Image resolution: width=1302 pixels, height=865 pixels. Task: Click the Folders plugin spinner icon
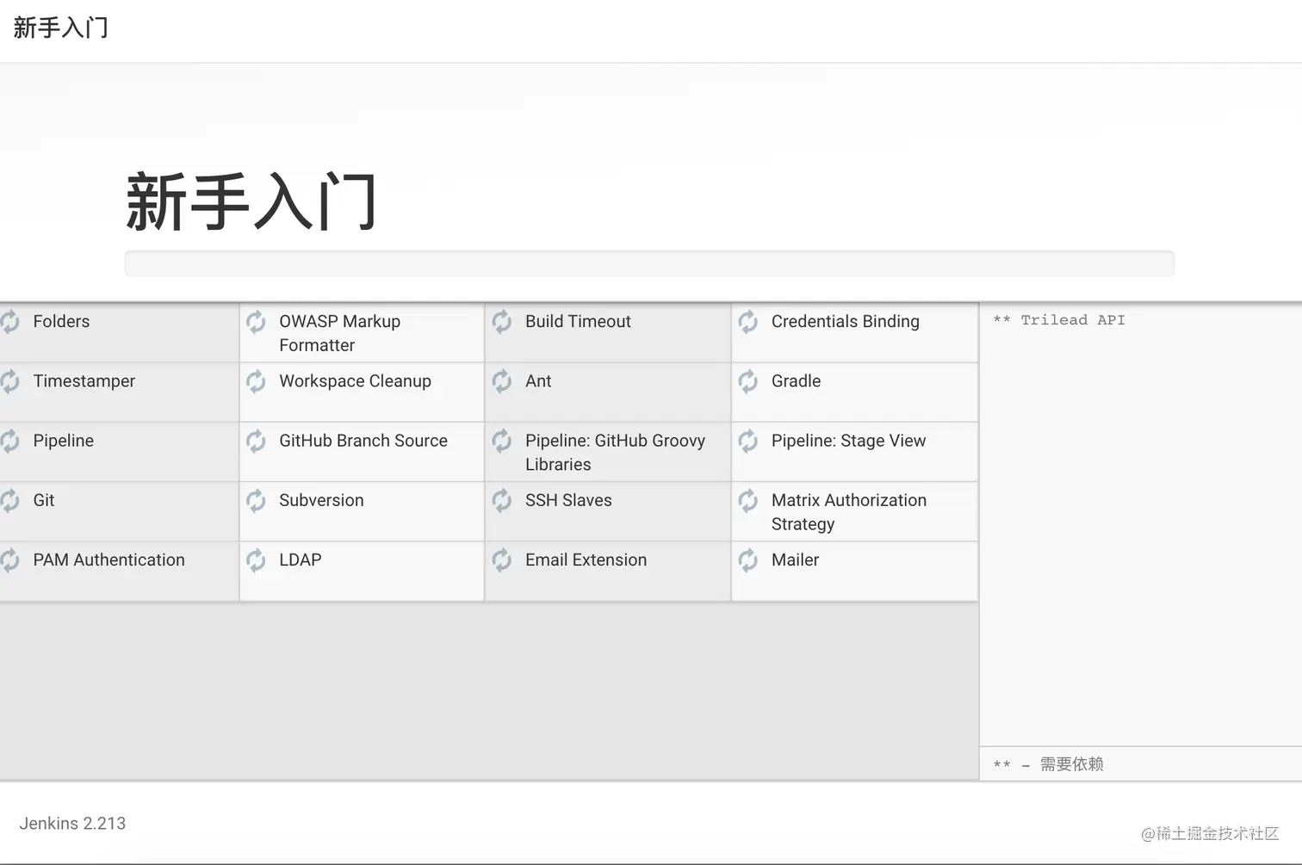[x=10, y=321]
